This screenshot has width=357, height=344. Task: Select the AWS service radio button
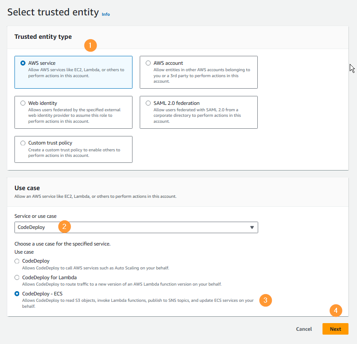(23, 63)
